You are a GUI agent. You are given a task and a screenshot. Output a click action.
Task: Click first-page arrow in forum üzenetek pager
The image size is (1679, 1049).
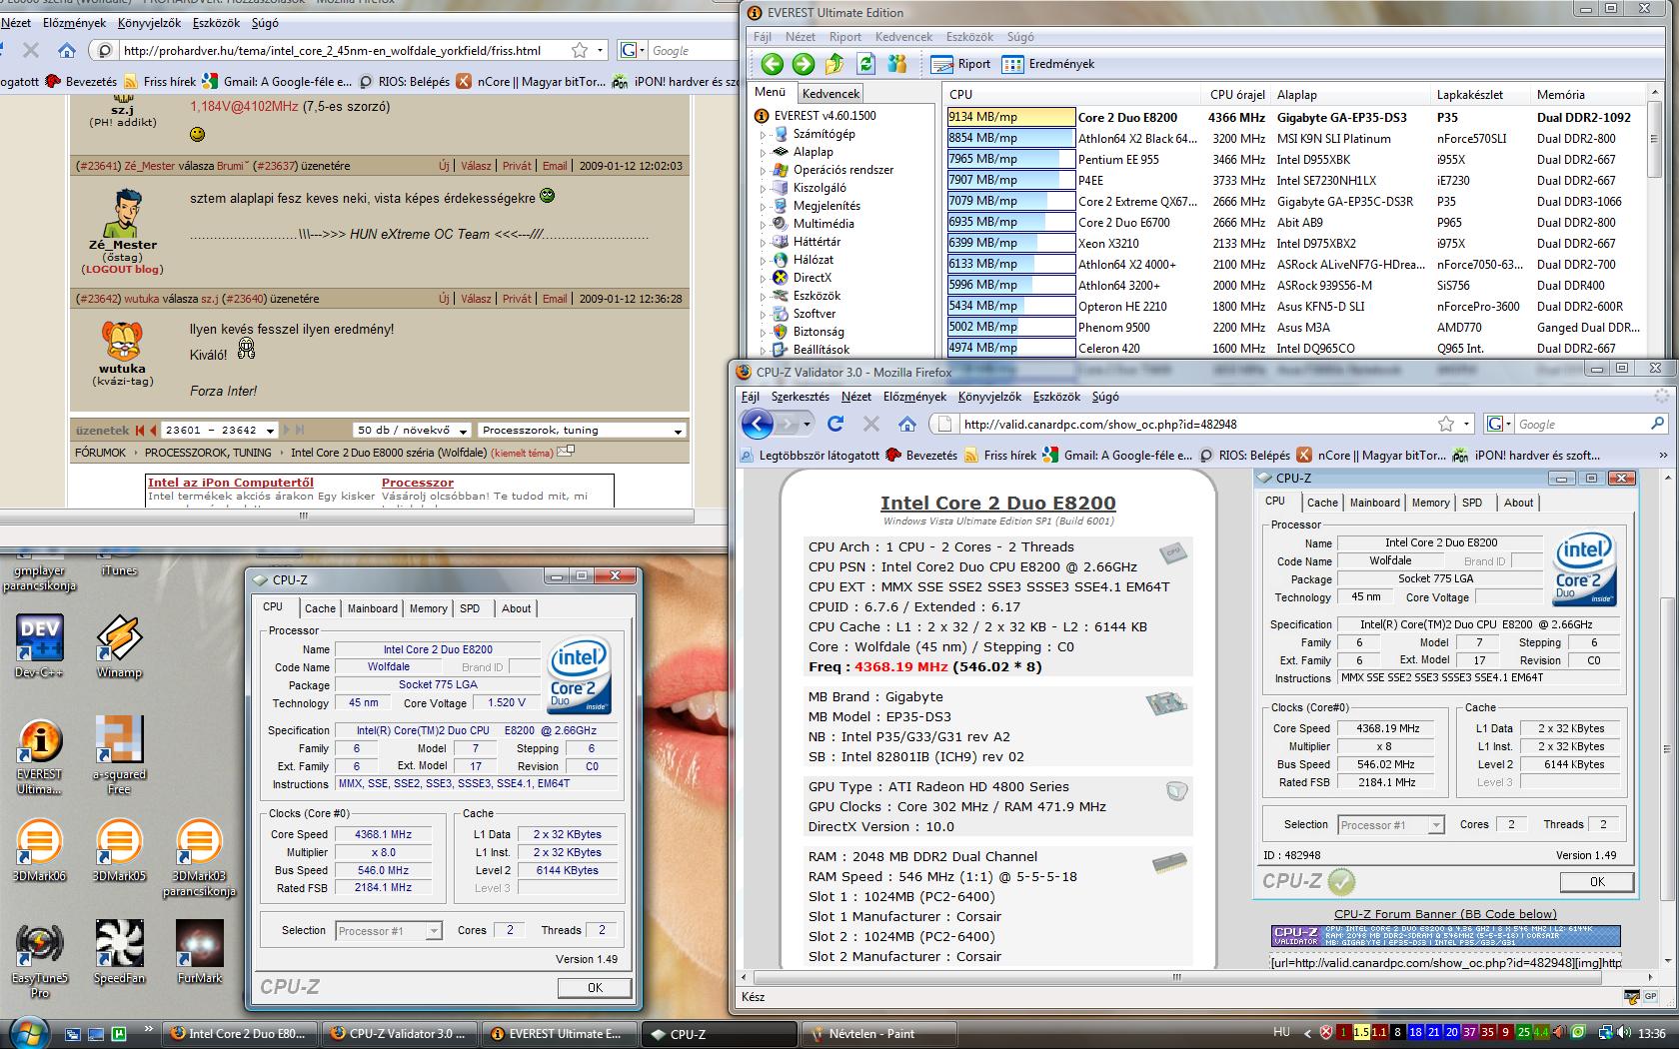(141, 431)
